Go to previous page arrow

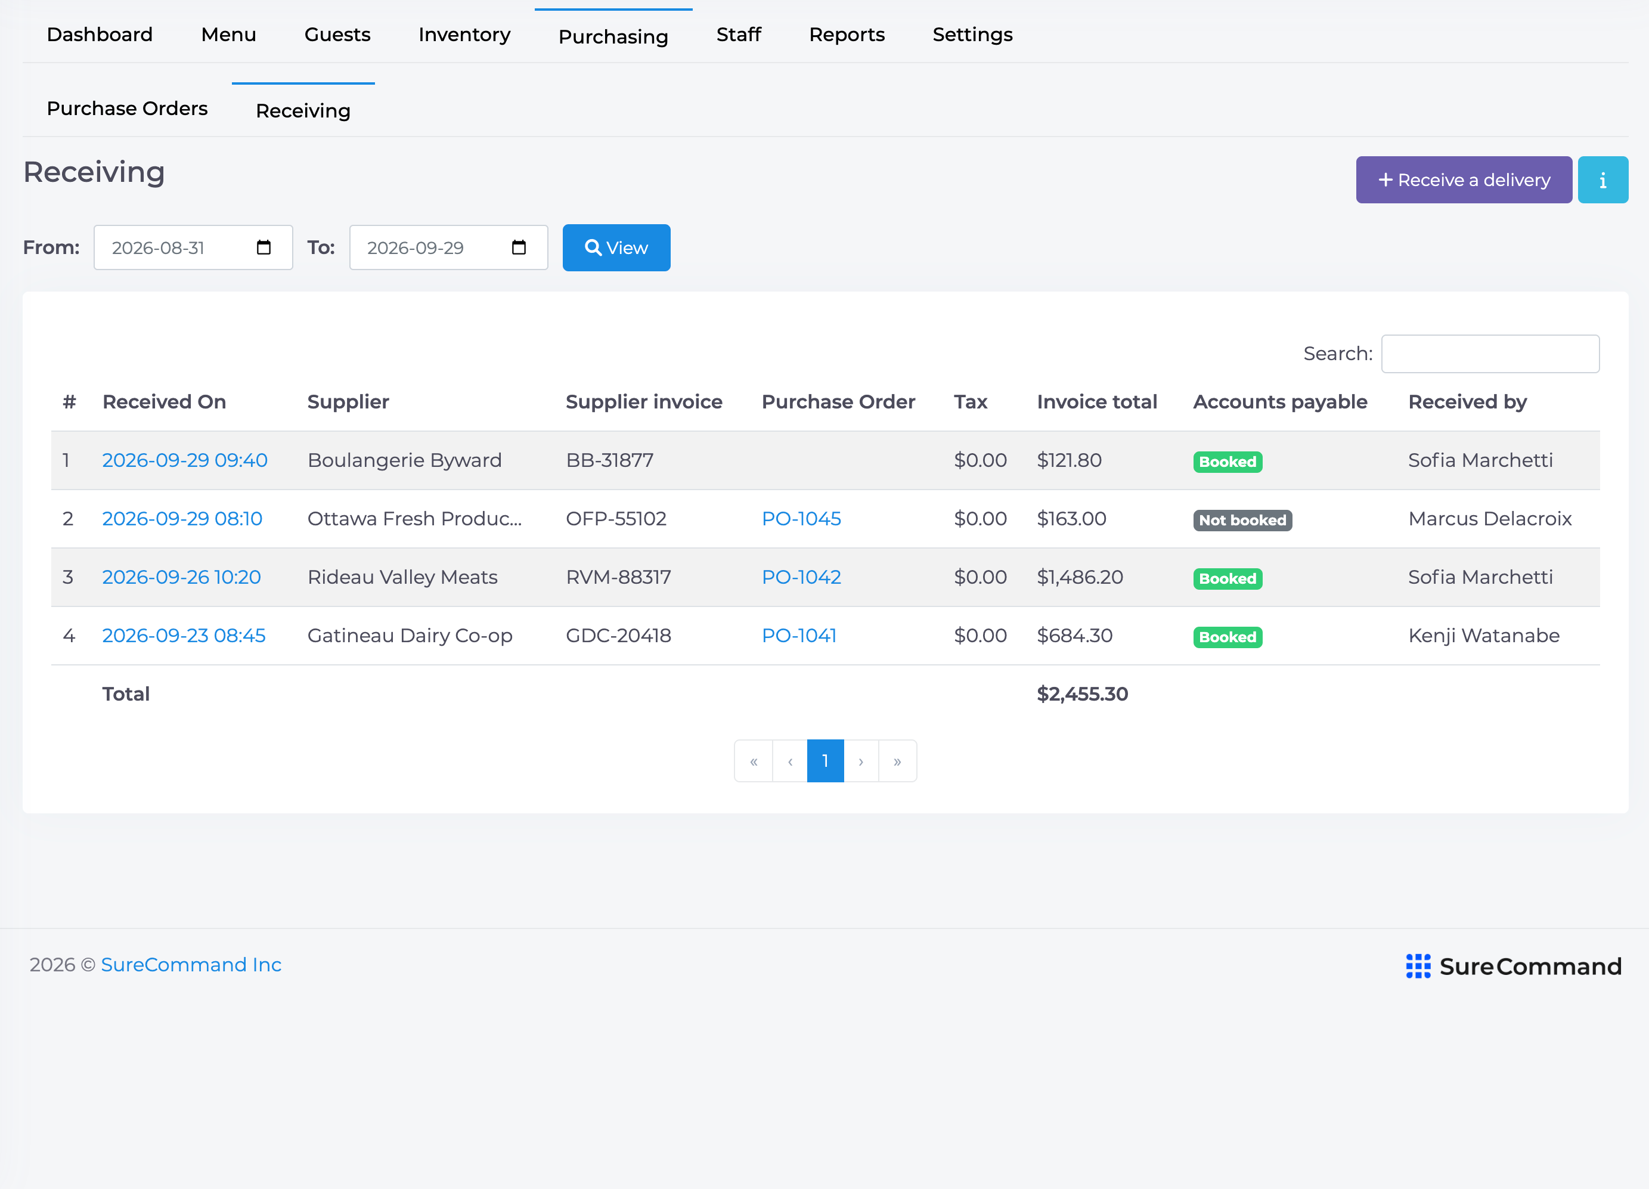(x=789, y=761)
